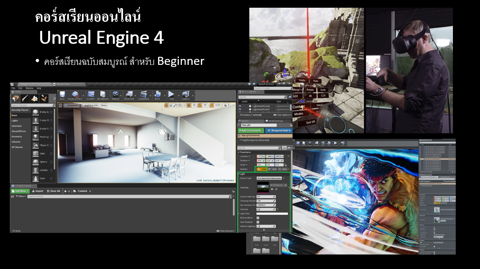Open the Window menu

30,88
